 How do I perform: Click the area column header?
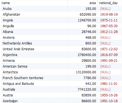coord(82,3)
